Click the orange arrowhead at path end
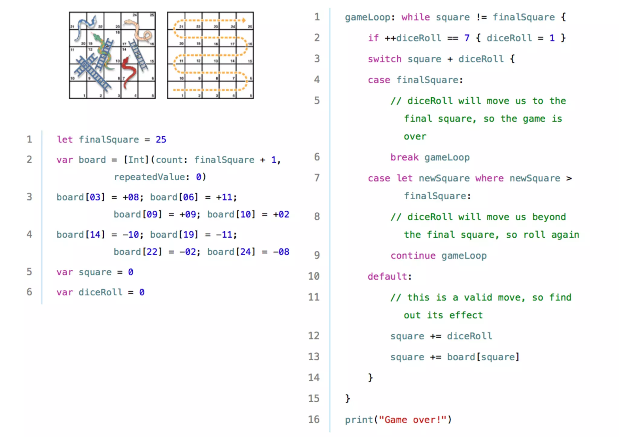The width and height of the screenshot is (619, 437). coord(243,21)
